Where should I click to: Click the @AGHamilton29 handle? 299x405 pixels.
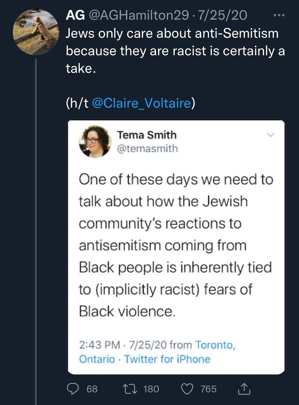click(138, 15)
